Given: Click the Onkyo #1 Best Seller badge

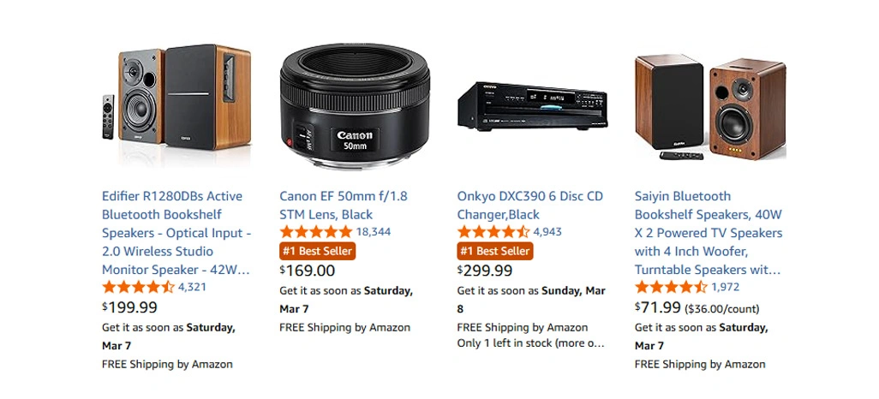Looking at the screenshot, I should tap(494, 251).
